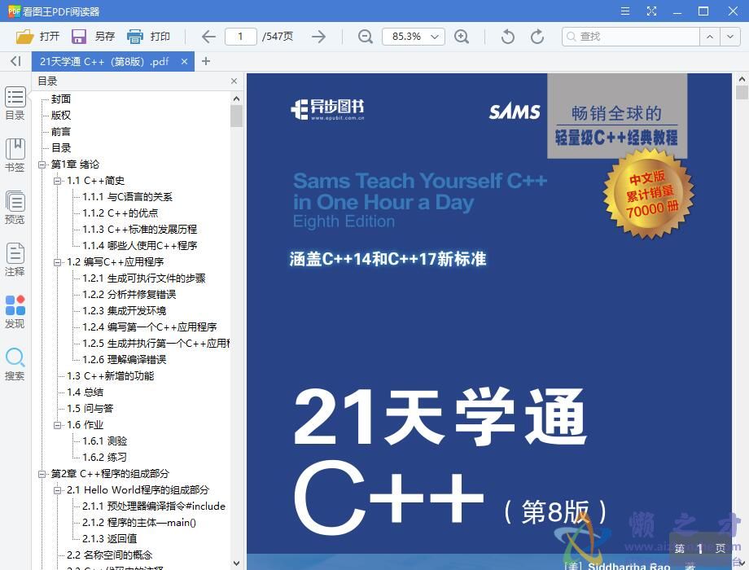This screenshot has height=570, width=749.
Task: Find next search result arrow
Action: pyautogui.click(x=730, y=37)
